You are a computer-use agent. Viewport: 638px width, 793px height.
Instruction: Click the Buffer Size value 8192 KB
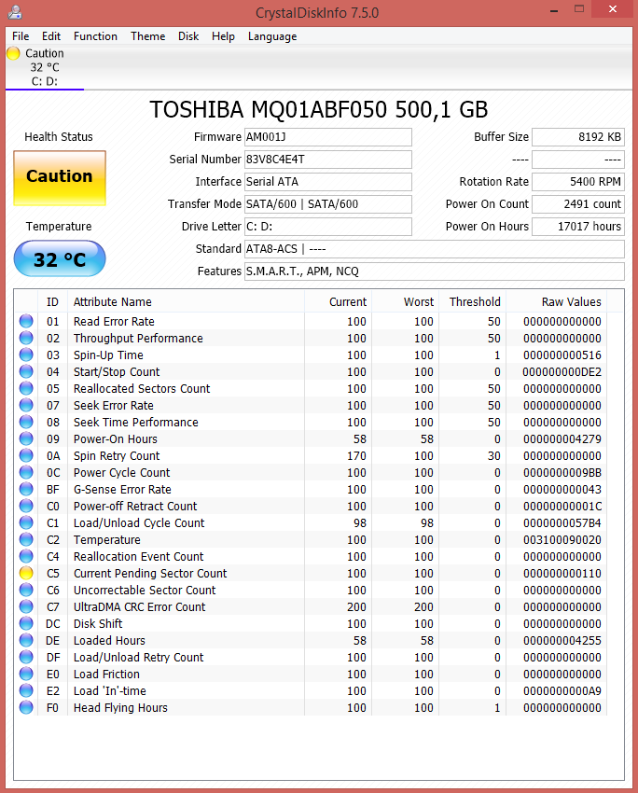pyautogui.click(x=578, y=137)
